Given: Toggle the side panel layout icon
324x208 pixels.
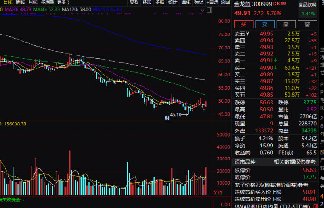Looking at the screenshot, I should tap(209, 10).
